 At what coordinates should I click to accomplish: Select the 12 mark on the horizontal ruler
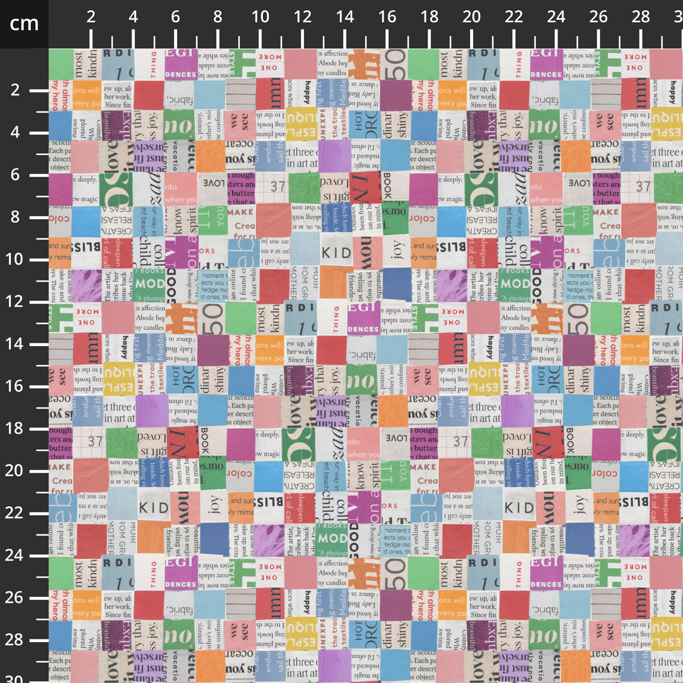point(302,17)
